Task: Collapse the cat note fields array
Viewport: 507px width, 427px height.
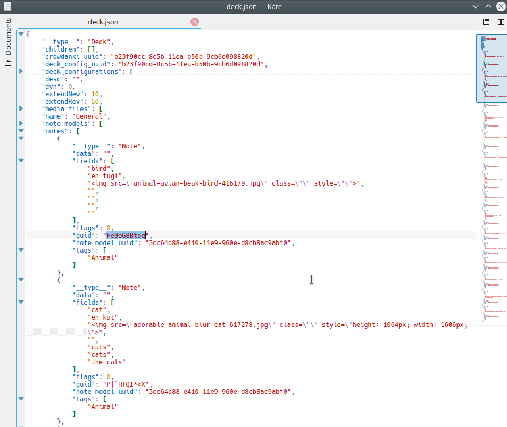Action: click(x=21, y=302)
